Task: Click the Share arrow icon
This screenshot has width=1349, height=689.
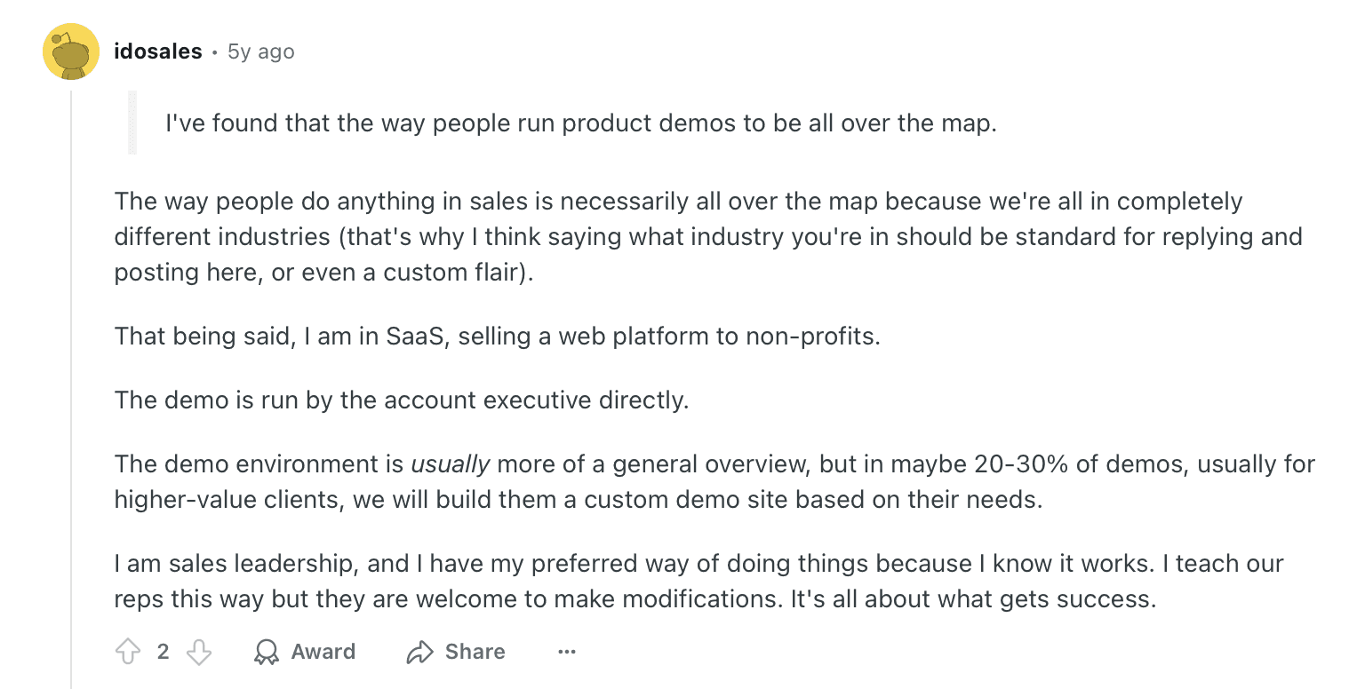Action: click(419, 653)
